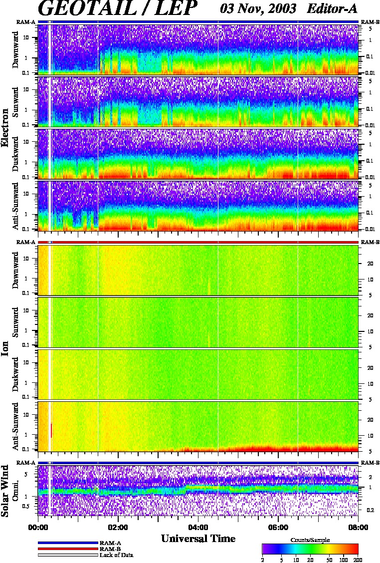The height and width of the screenshot is (563, 380).
Task: Select the date 03 Nov, 2003
Action: point(258,8)
